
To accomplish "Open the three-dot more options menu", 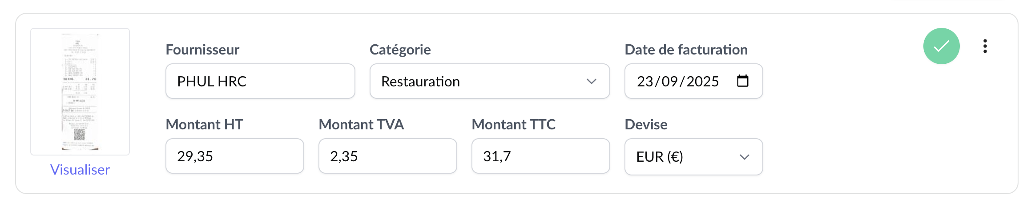I will [985, 46].
